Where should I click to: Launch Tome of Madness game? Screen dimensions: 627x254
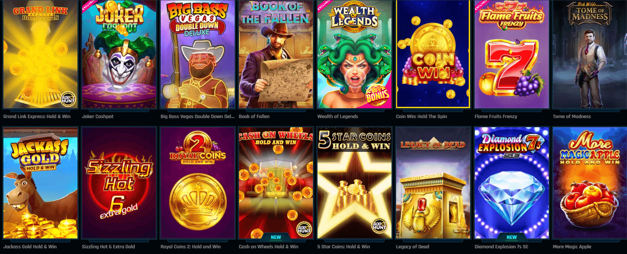[590, 54]
